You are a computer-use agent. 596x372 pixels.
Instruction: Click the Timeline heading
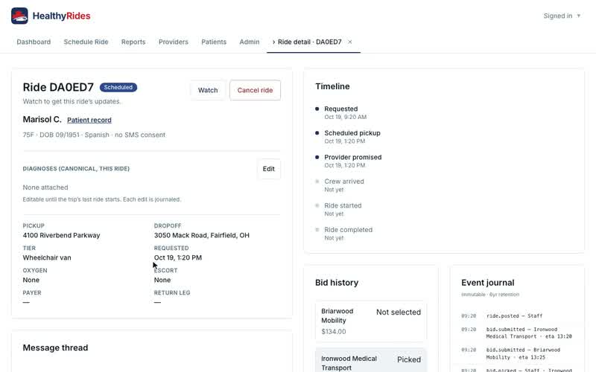[x=332, y=86]
